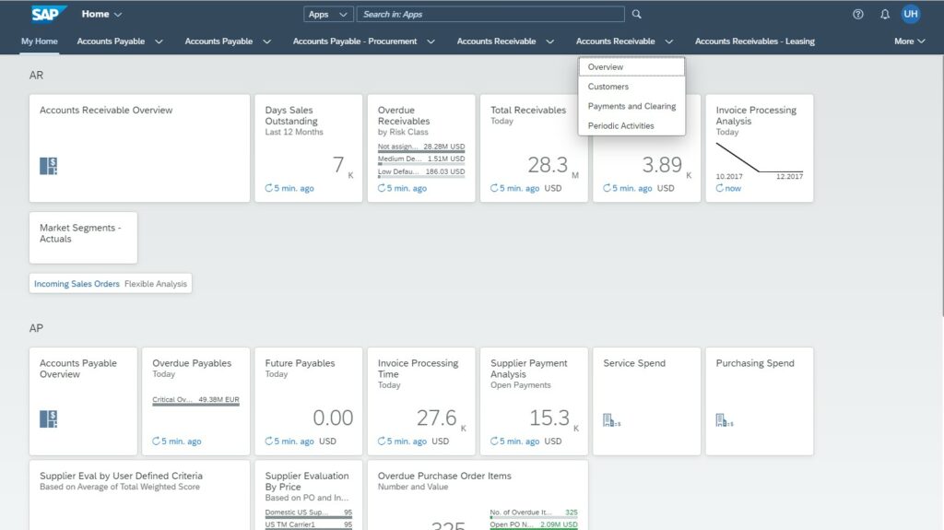Choose Payments and Clearing menu entry

coord(631,106)
